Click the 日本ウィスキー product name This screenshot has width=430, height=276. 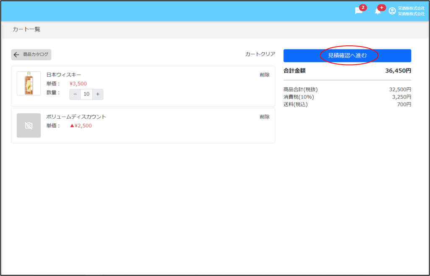64,75
